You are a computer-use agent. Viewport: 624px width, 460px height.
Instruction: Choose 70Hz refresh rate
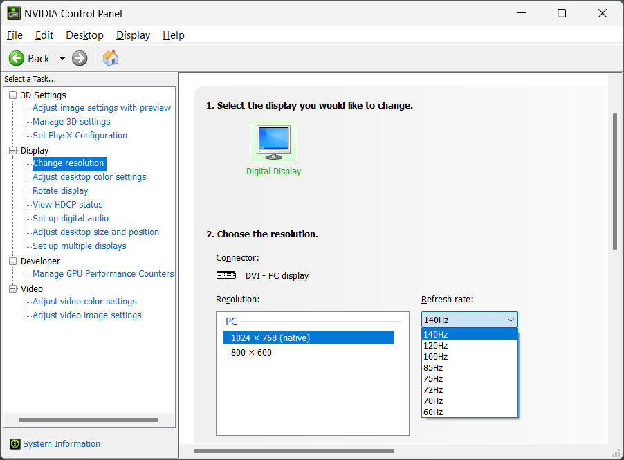tap(470, 401)
